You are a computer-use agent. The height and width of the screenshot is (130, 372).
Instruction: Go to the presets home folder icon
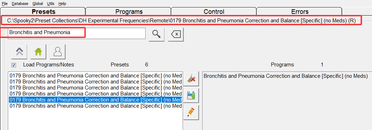[38, 52]
